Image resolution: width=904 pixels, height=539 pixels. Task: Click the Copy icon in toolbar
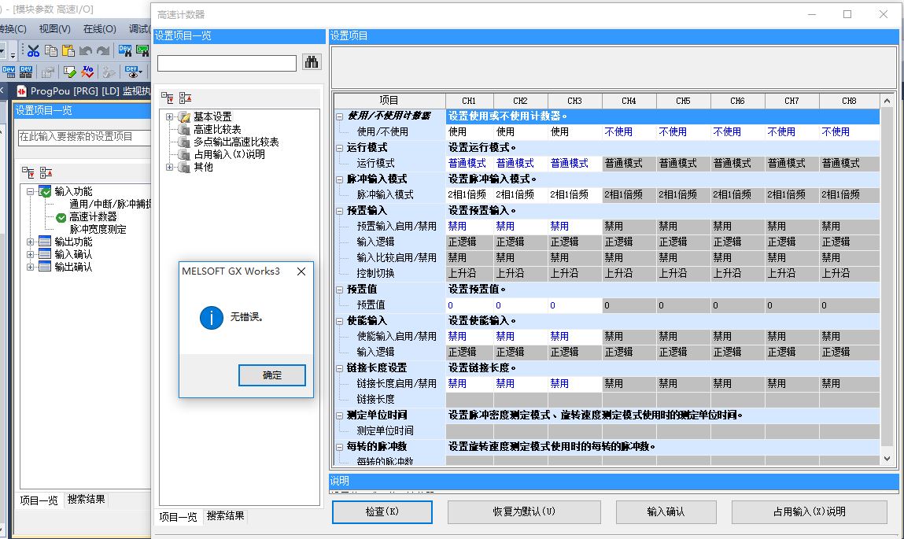click(x=50, y=50)
